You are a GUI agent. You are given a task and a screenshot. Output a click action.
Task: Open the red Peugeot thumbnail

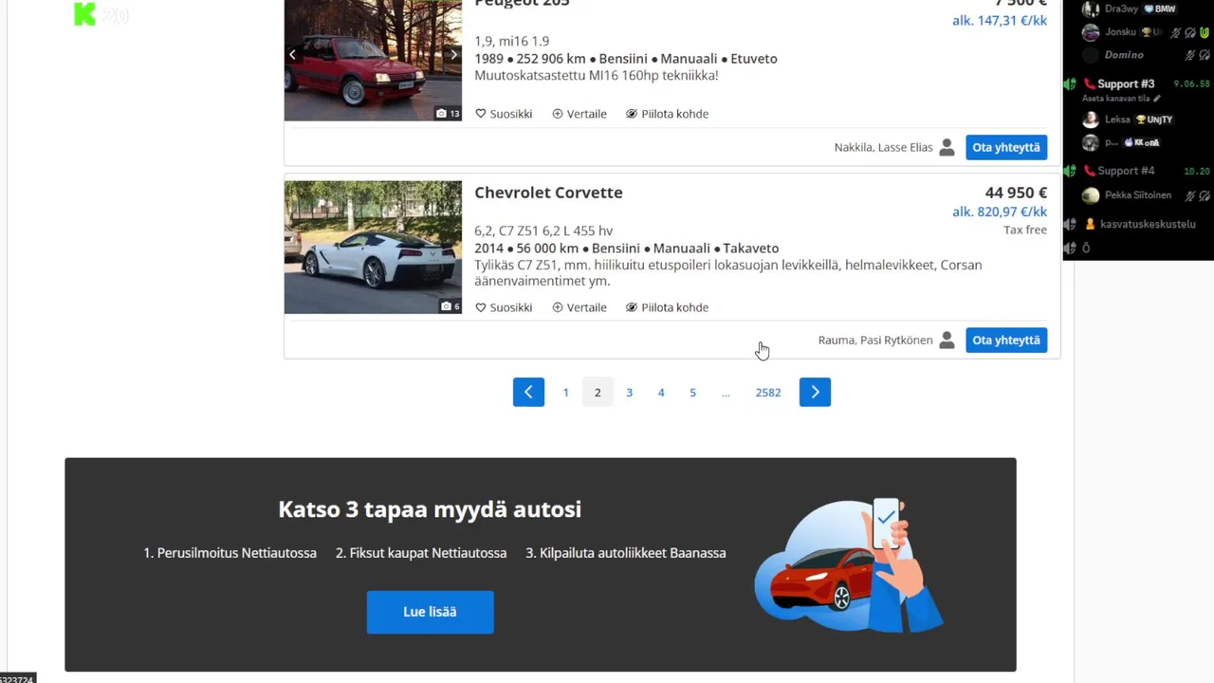(x=373, y=60)
